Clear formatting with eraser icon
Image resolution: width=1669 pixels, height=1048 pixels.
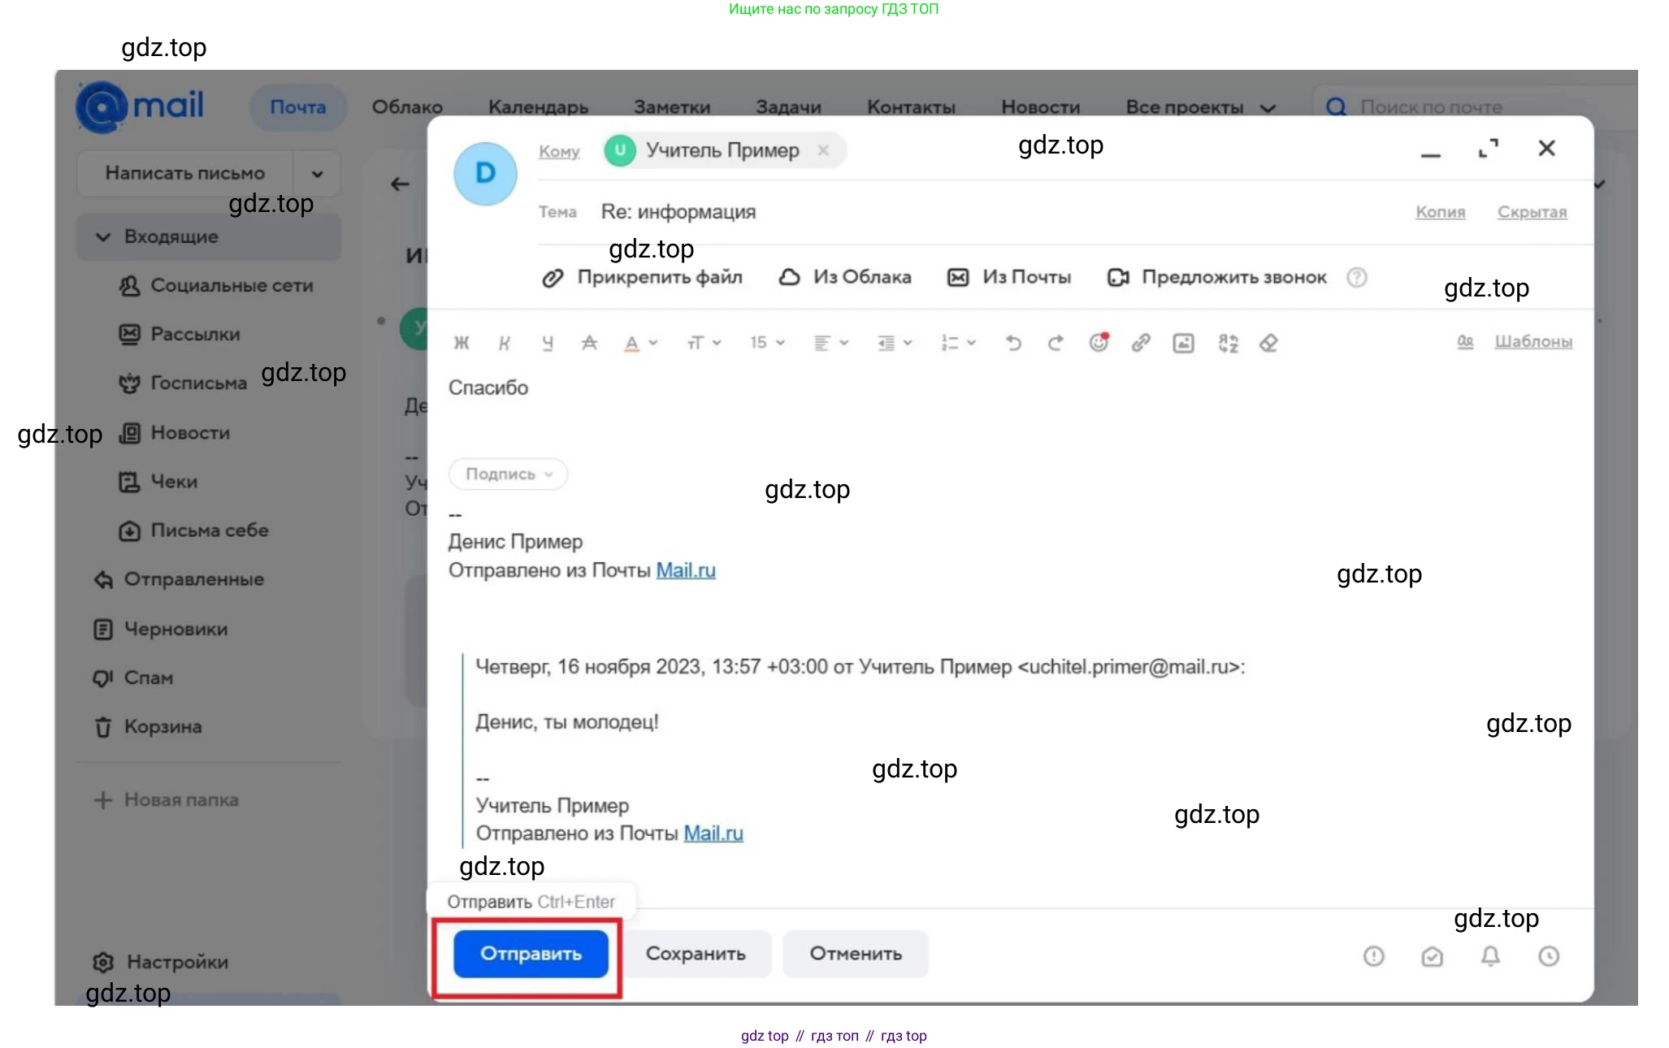coord(1268,343)
